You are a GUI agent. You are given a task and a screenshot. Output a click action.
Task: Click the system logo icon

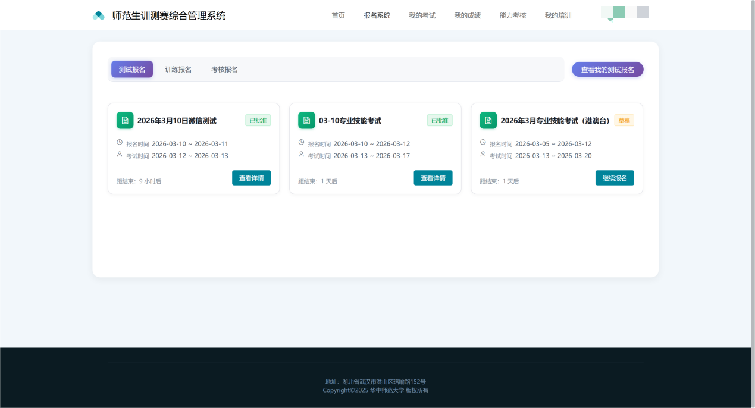point(99,15)
